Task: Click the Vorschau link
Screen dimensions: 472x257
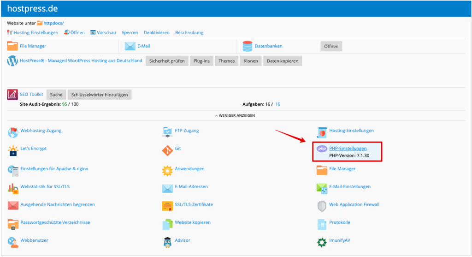Action: point(103,33)
